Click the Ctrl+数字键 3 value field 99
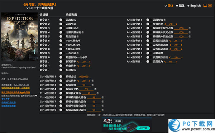The width and height of the screenshot is (215, 133). [84, 85]
